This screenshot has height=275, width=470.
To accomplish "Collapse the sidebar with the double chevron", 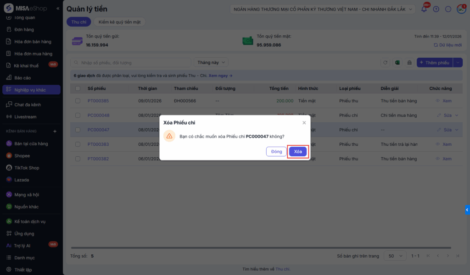I will click(58, 8).
